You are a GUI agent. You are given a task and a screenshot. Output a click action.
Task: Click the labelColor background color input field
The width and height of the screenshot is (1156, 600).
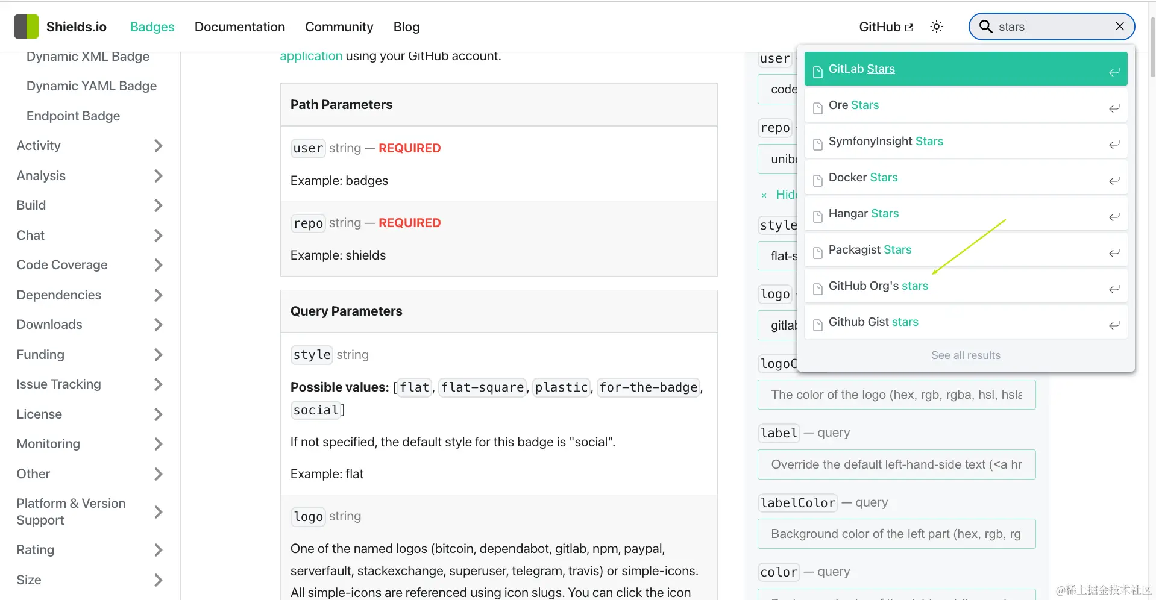point(896,534)
